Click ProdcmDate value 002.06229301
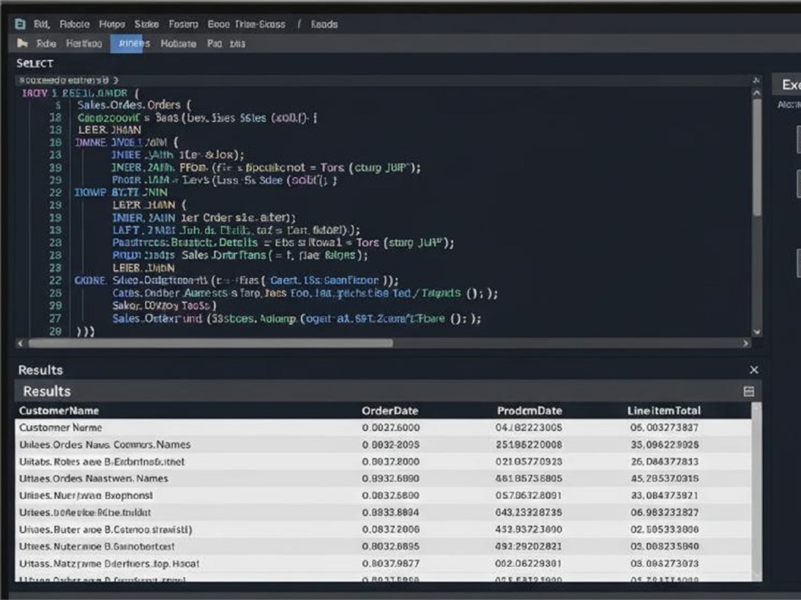 [x=529, y=563]
